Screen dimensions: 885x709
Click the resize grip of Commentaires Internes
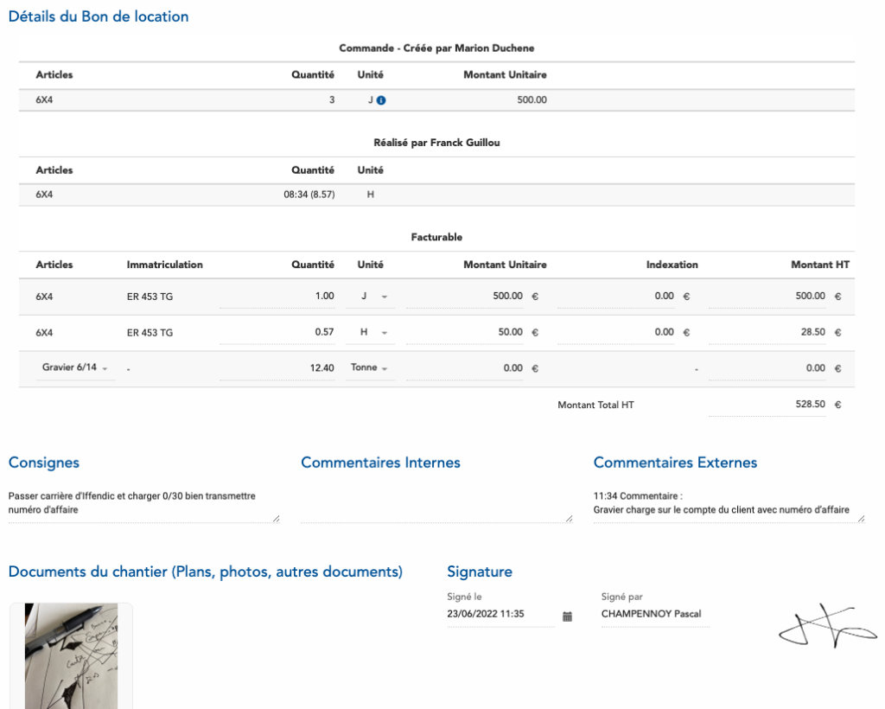(x=569, y=518)
